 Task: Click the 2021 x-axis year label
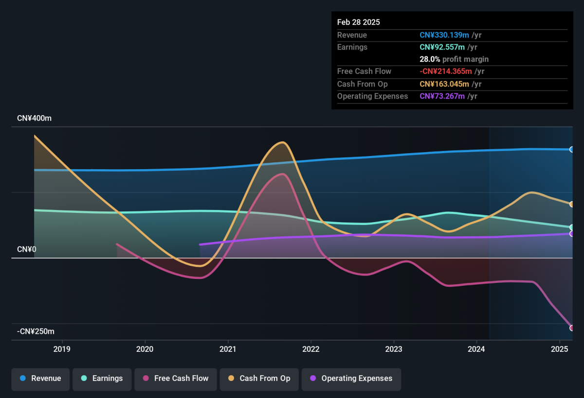tap(228, 349)
